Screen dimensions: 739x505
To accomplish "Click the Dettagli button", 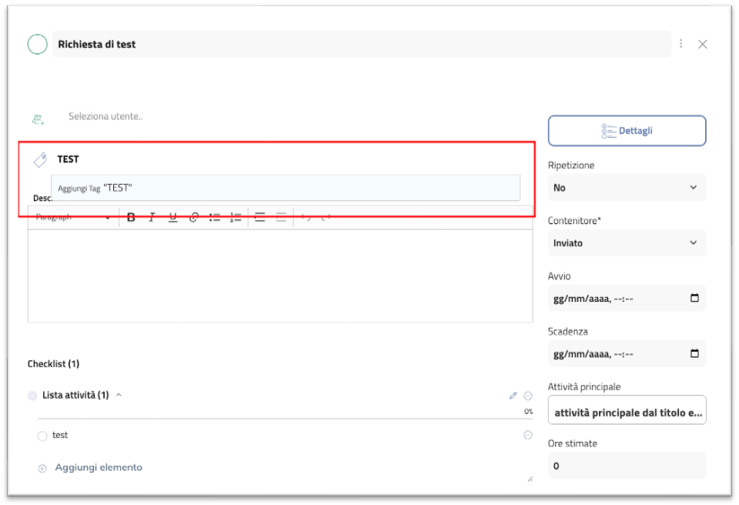I will click(x=627, y=131).
